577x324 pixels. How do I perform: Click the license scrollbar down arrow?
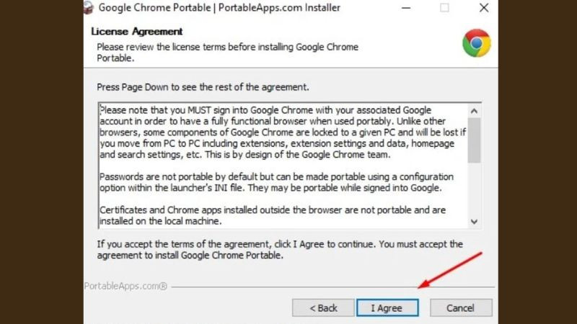[474, 222]
